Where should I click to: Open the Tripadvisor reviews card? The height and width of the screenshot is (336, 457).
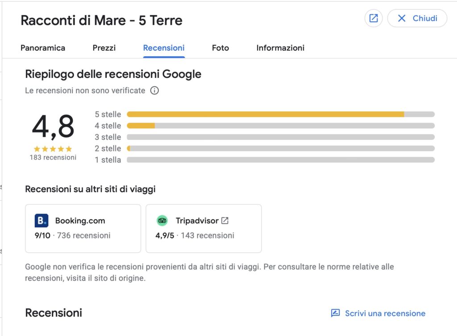pyautogui.click(x=204, y=228)
